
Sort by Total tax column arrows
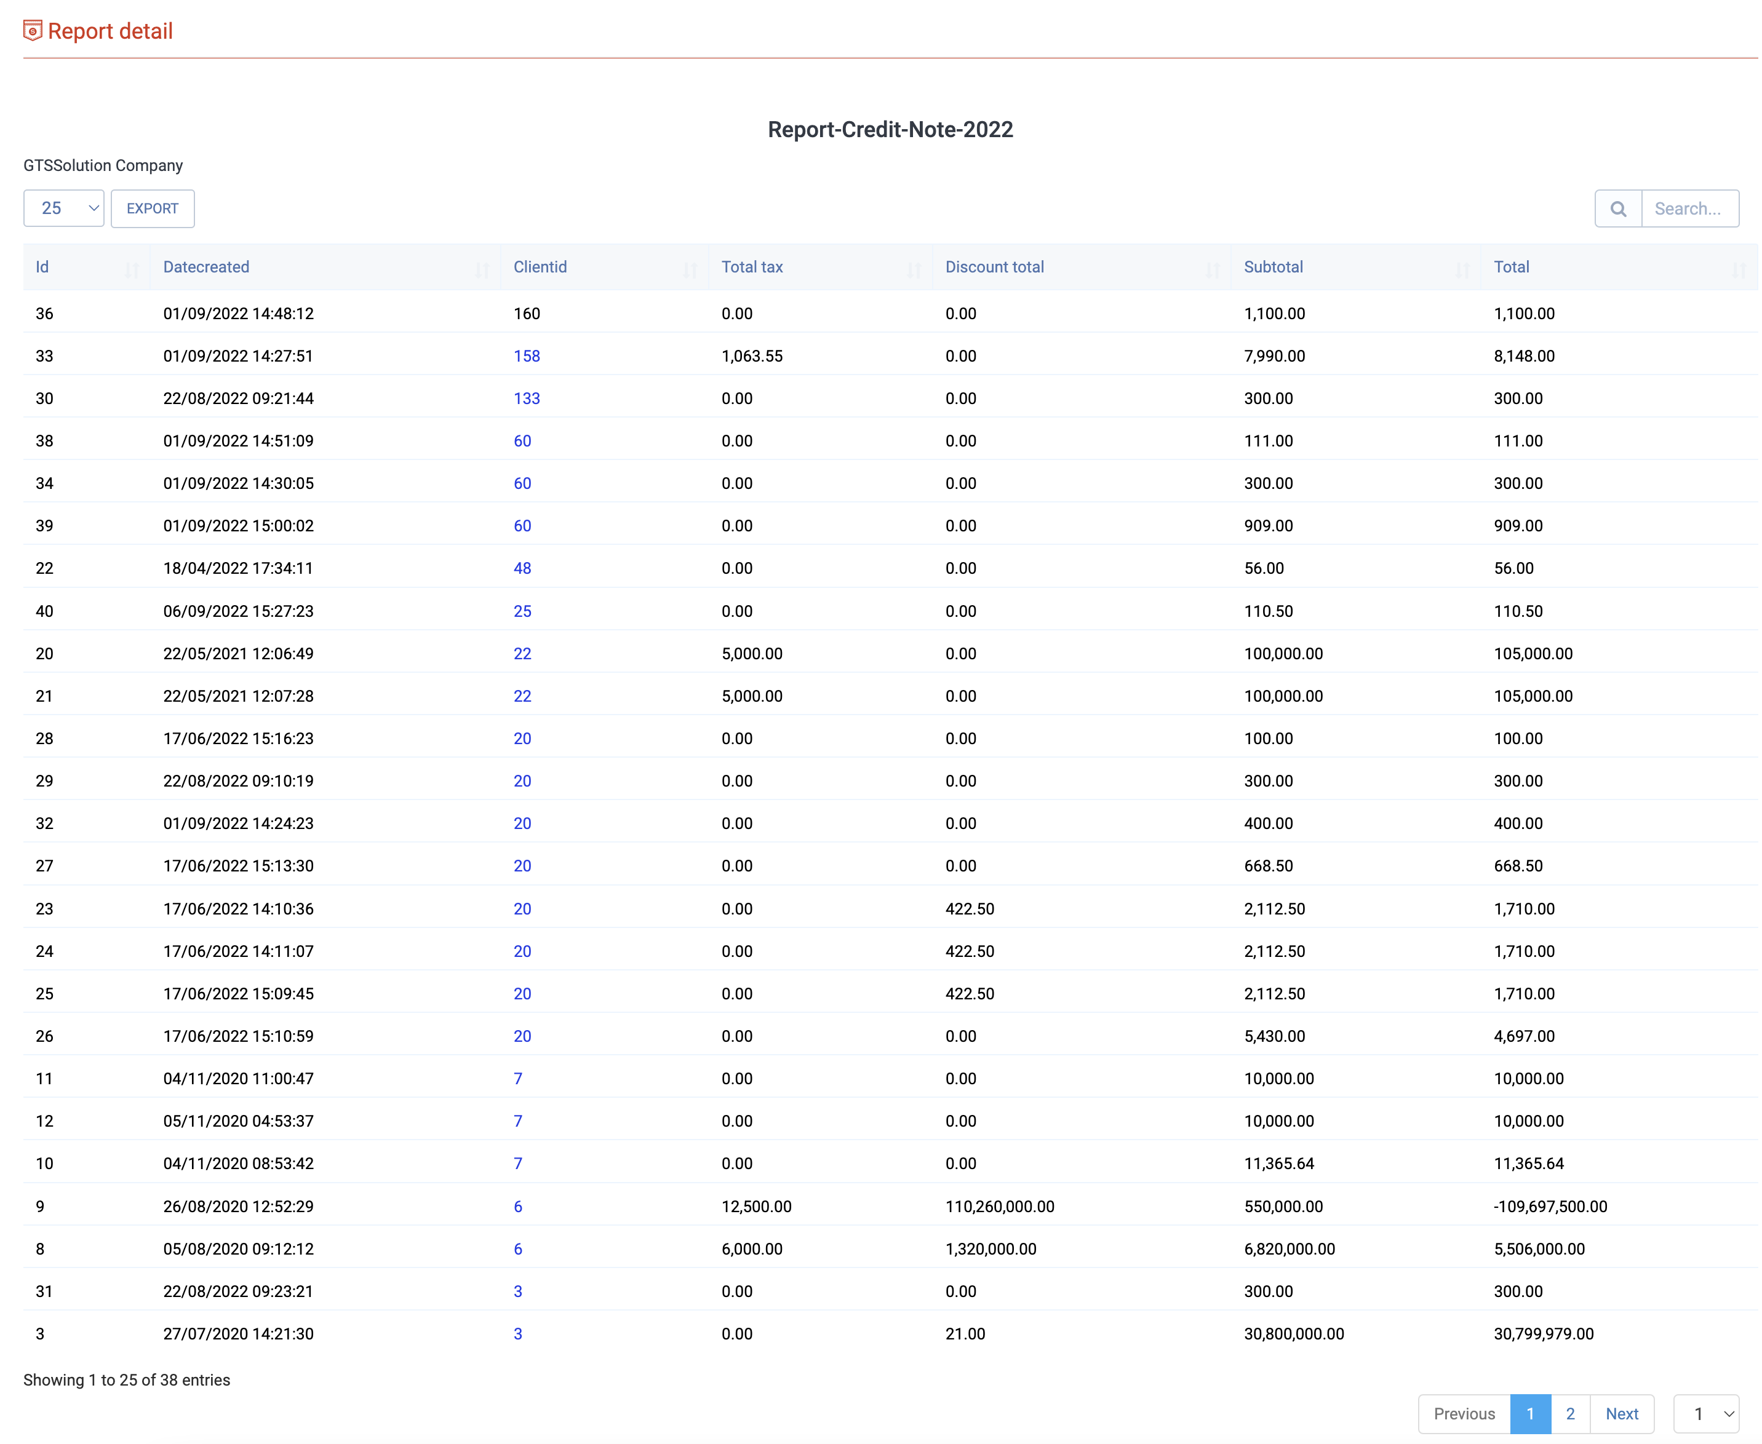point(914,269)
